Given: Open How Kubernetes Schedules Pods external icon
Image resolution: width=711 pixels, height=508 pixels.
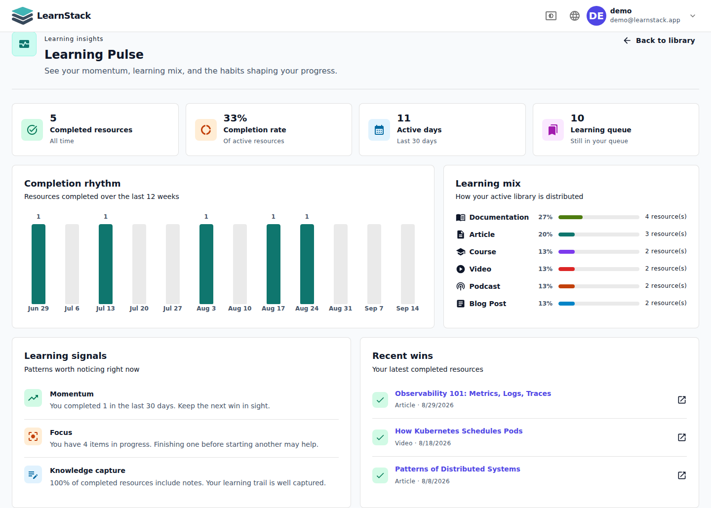Looking at the screenshot, I should pyautogui.click(x=682, y=437).
